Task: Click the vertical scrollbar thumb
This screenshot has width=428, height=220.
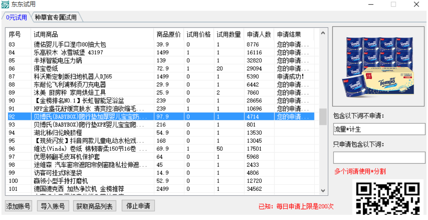Action: click(323, 117)
